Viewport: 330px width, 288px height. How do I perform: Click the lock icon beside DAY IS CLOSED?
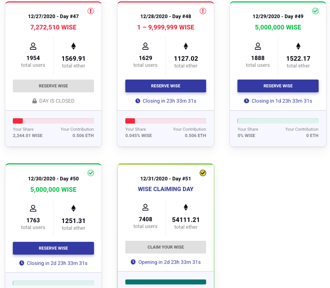[x=35, y=101]
